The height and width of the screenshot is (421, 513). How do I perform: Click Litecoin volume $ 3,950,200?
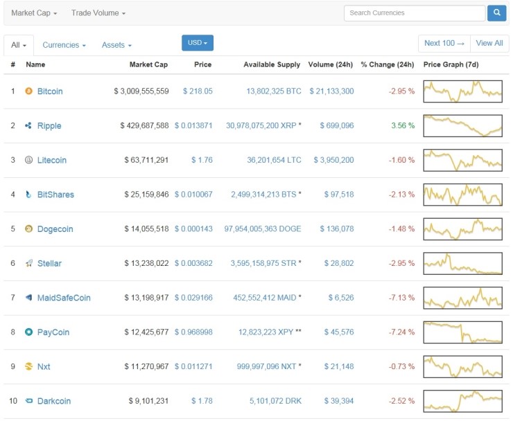(333, 160)
